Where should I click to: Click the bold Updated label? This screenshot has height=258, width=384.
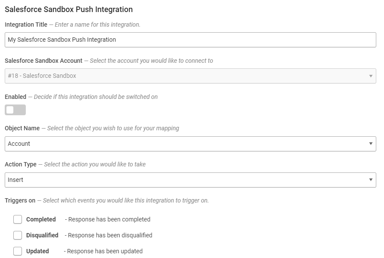click(37, 251)
